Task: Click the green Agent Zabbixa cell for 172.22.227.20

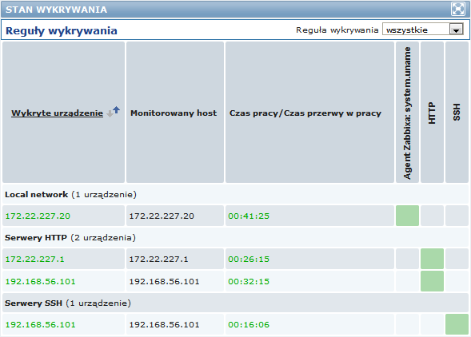Action: click(x=407, y=216)
